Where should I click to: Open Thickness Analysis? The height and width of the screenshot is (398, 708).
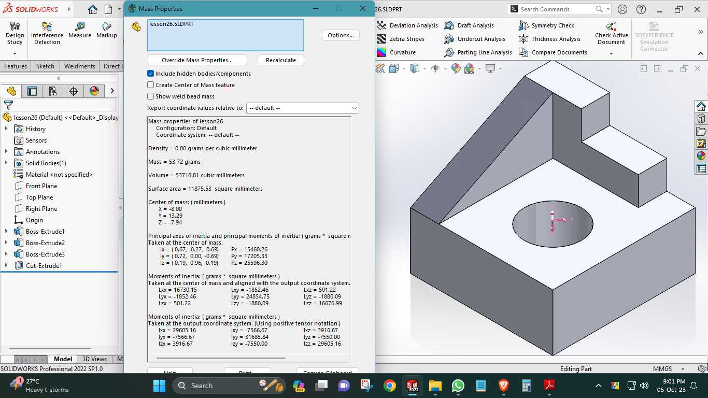(x=549, y=39)
